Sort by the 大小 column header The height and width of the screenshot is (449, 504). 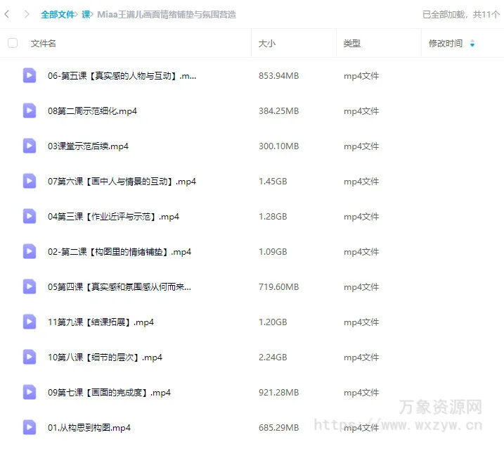[x=267, y=43]
